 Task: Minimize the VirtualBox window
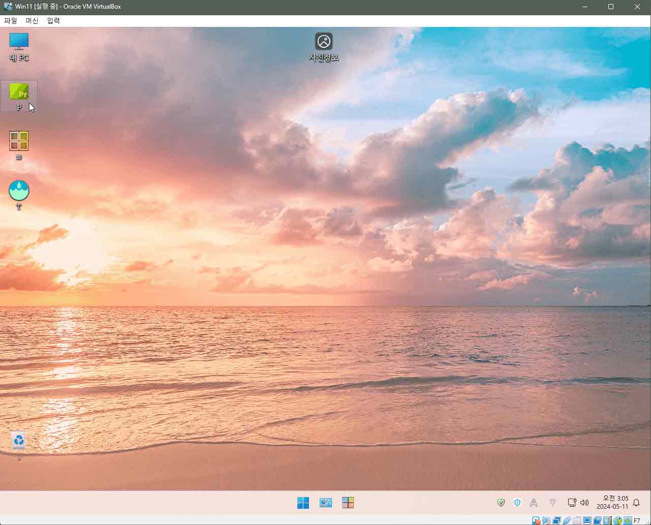(585, 7)
